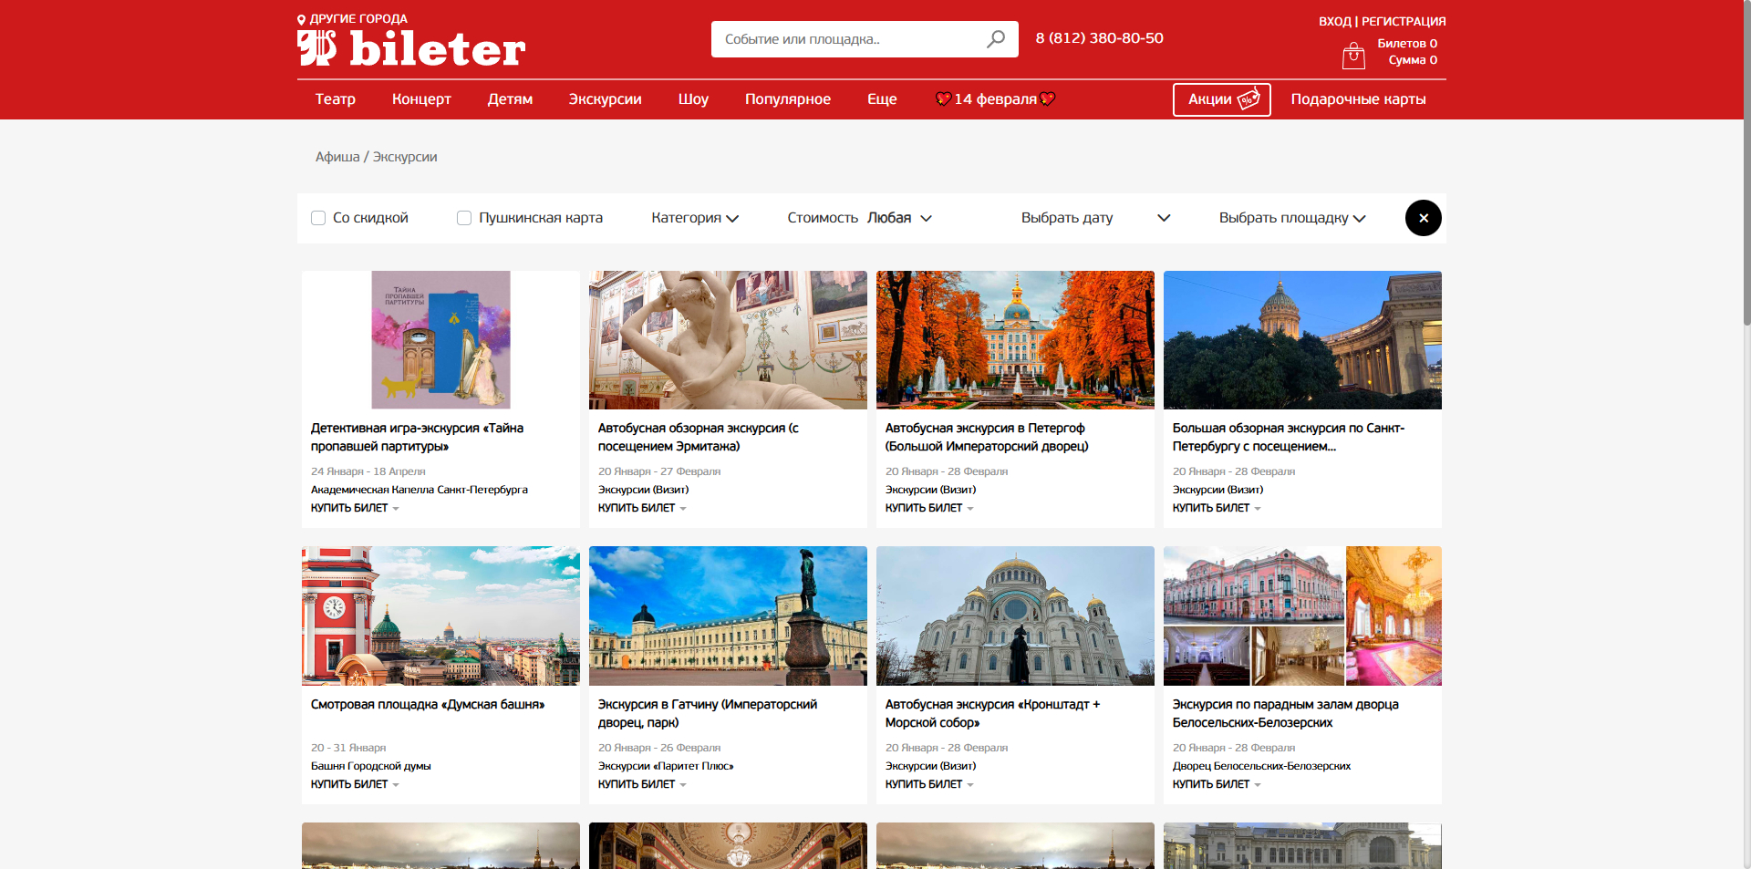This screenshot has height=869, width=1751.
Task: Click the magnifier search icon
Action: 995,39
